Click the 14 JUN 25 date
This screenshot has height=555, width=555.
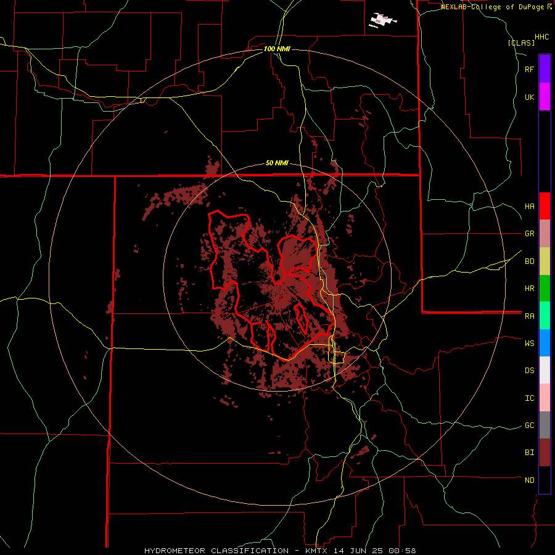[359, 551]
